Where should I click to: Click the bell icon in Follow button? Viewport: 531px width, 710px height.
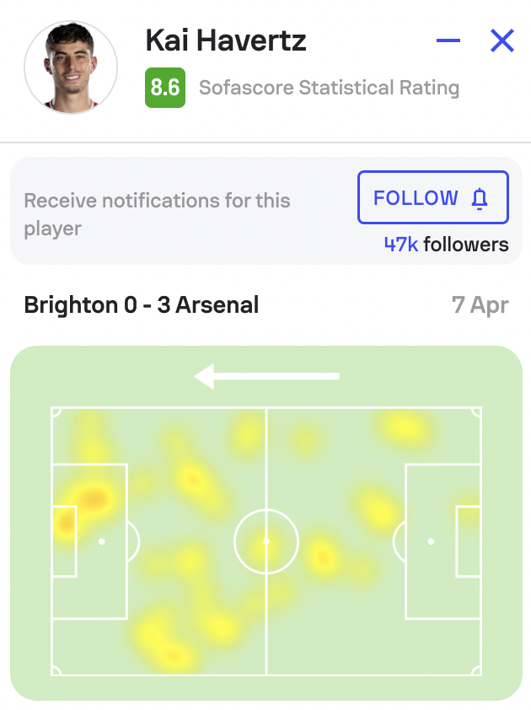480,199
